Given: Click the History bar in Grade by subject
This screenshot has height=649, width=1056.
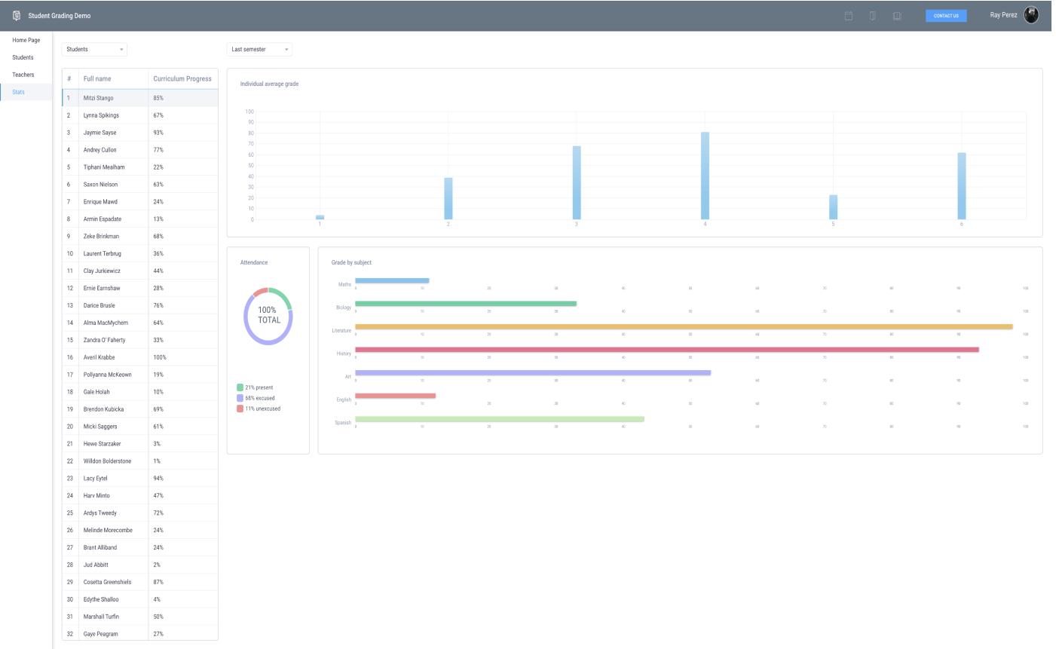Looking at the screenshot, I should click(x=667, y=349).
